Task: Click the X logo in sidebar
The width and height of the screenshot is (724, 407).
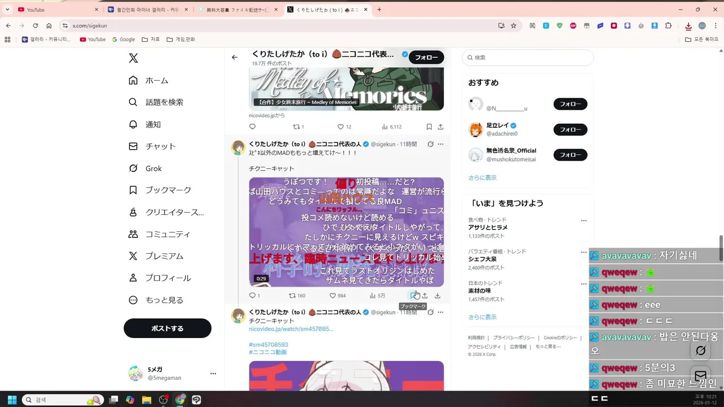Action: pyautogui.click(x=133, y=58)
